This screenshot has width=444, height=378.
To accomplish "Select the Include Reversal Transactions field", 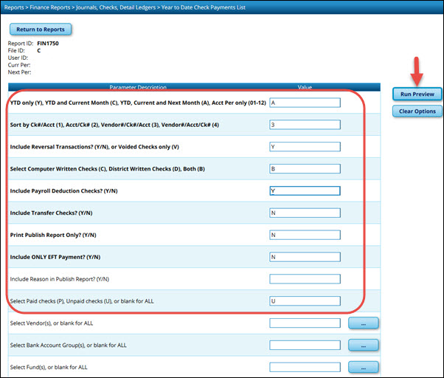I will [305, 147].
